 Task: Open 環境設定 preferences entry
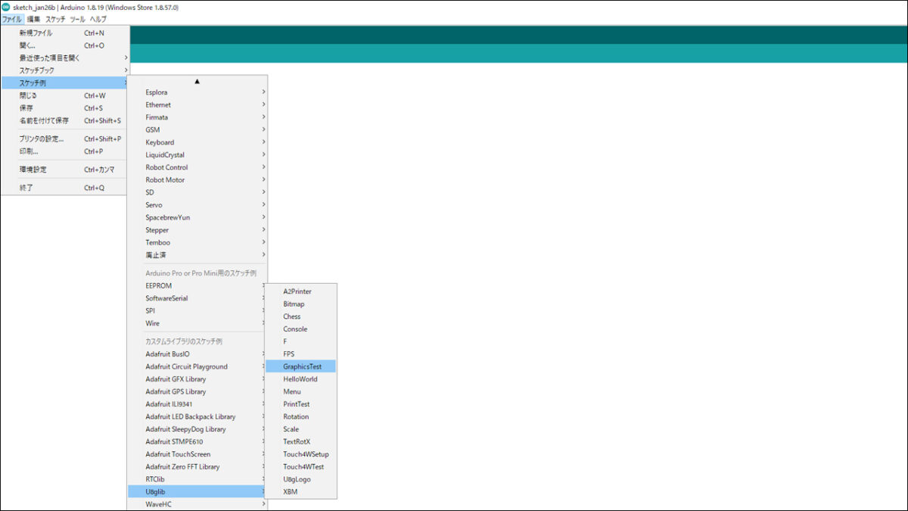point(33,170)
